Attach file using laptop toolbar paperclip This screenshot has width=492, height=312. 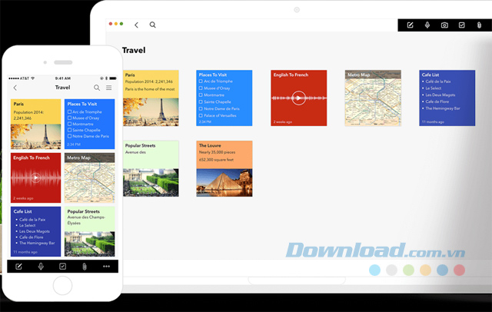pos(479,25)
